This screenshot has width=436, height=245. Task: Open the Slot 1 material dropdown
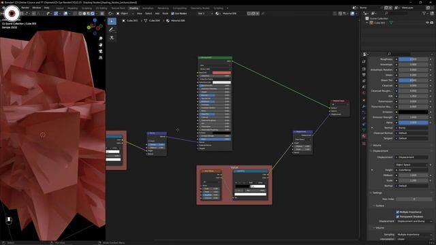(205, 14)
